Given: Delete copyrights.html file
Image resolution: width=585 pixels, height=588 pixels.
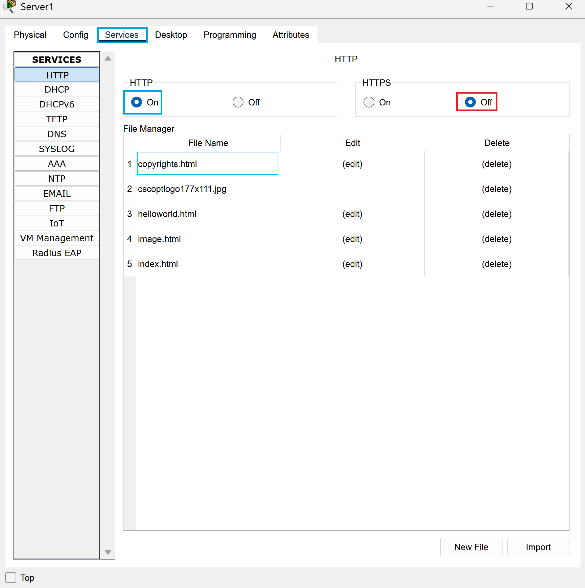Looking at the screenshot, I should click(497, 164).
